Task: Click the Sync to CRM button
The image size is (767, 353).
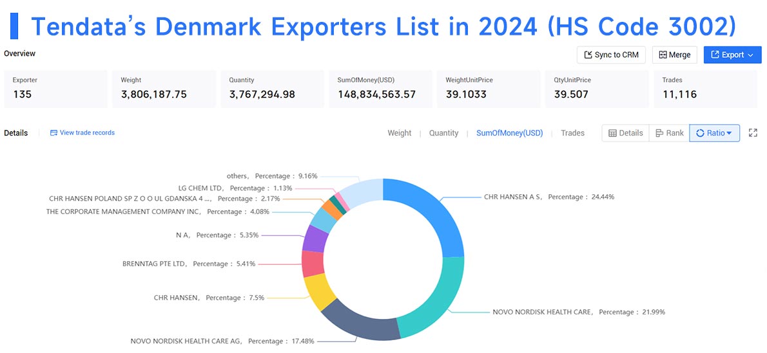Action: (x=611, y=55)
